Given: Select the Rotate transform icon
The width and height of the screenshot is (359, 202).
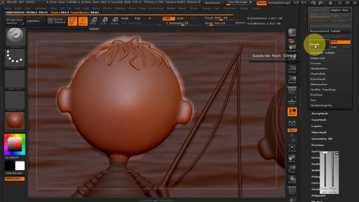Looking at the screenshot, I should point(114,21).
